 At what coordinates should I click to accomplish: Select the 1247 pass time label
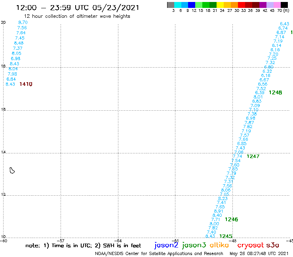tap(253, 156)
